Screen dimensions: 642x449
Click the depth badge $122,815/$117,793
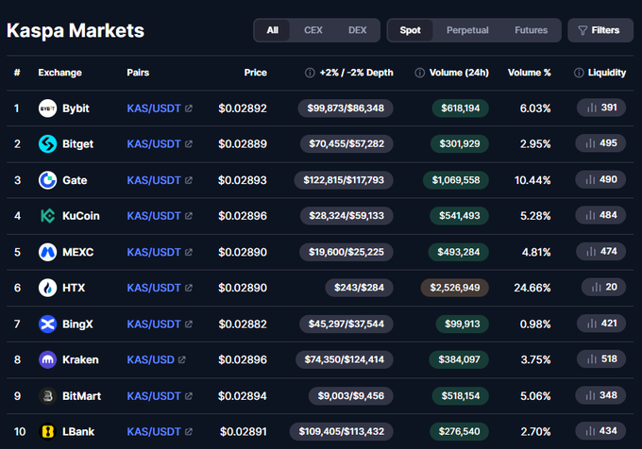point(344,180)
